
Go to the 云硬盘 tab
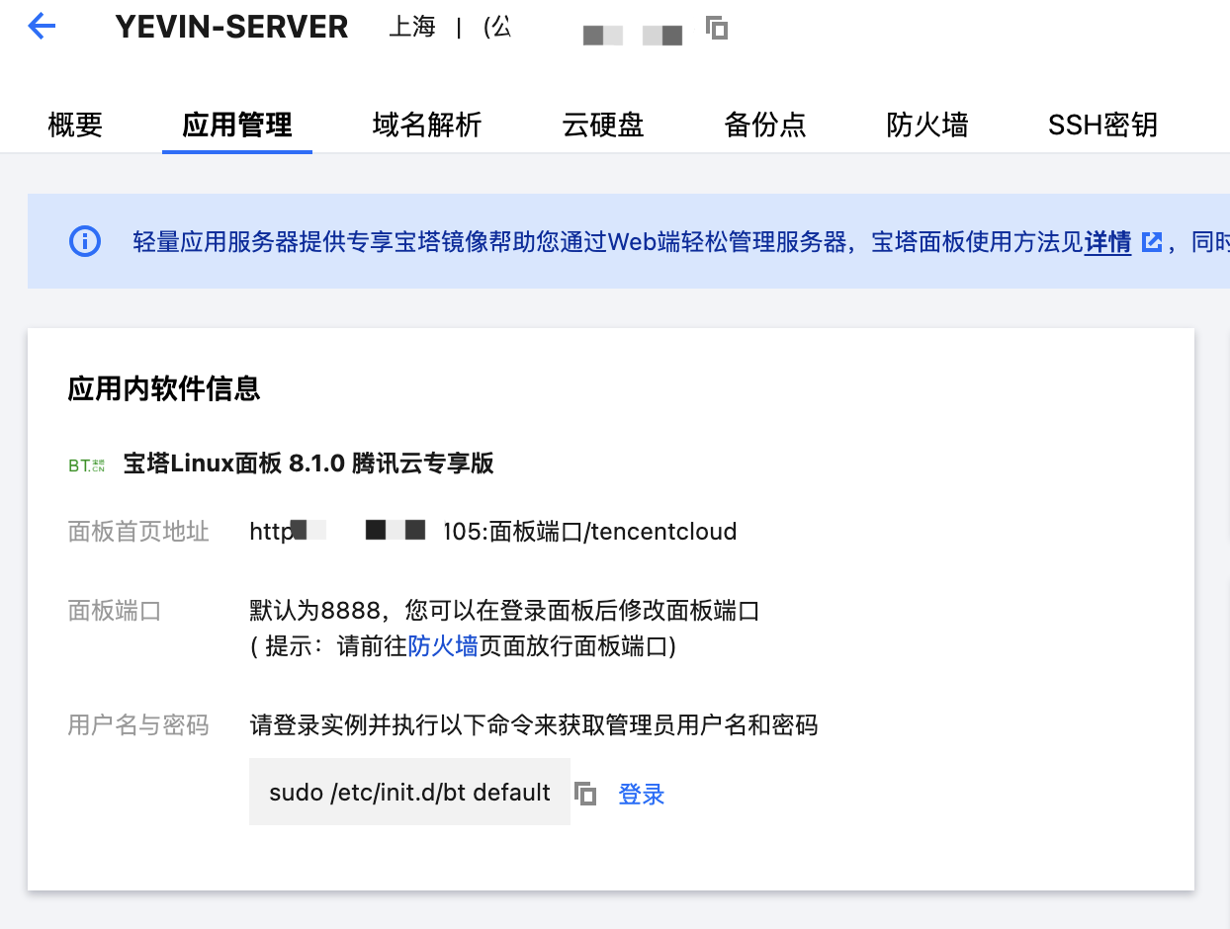pyautogui.click(x=603, y=126)
